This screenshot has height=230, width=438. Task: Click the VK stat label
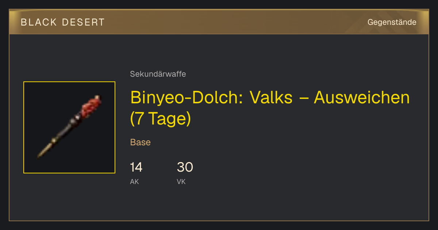click(181, 181)
